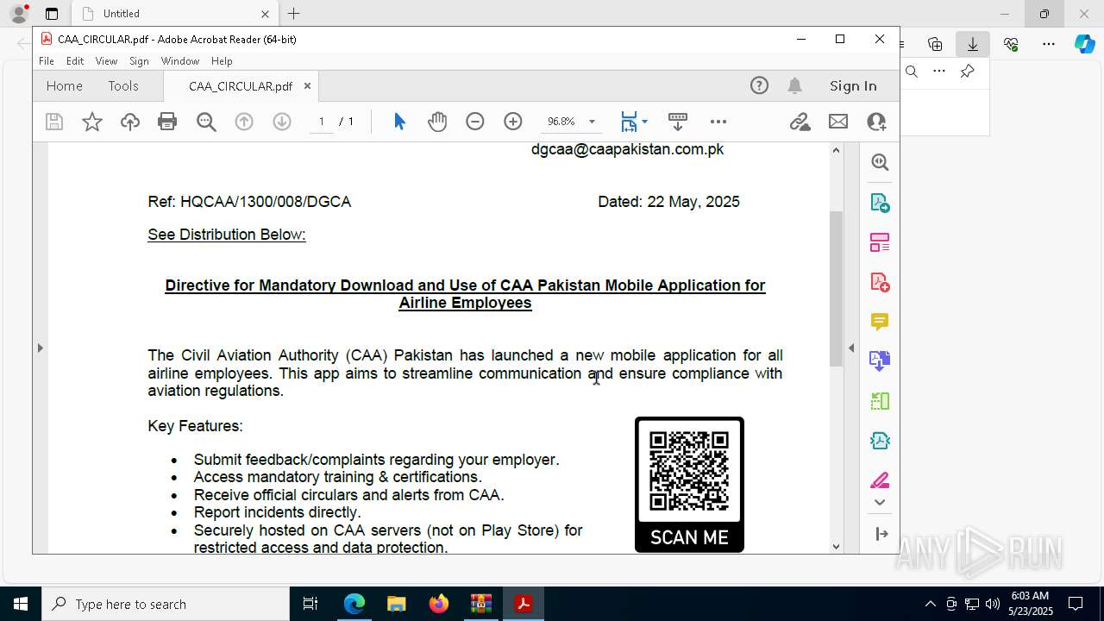
Task: Open Edge downloads icon
Action: [x=973, y=44]
